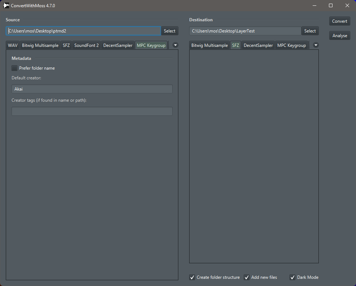The image size is (356, 286).
Task: Open the source SoundFont 2 tab
Action: pyautogui.click(x=87, y=45)
